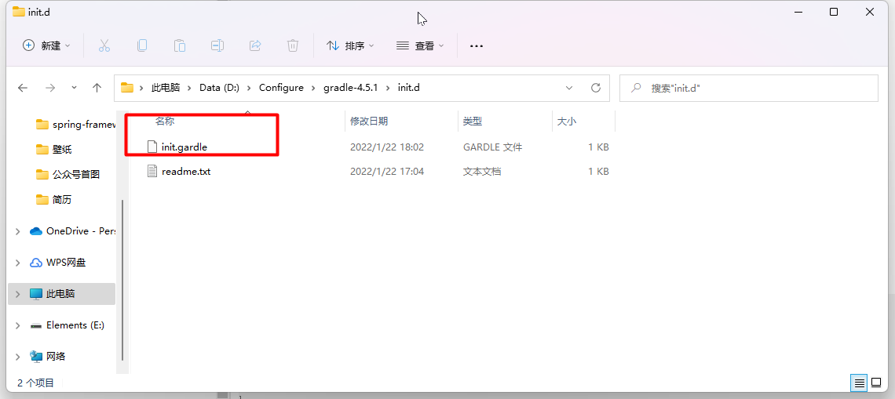Viewport: 895px width, 399px height.
Task: Open recent locations dropdown chevron
Action: tap(75, 88)
